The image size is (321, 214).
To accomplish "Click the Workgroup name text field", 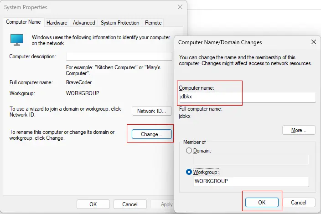I will [x=251, y=181].
